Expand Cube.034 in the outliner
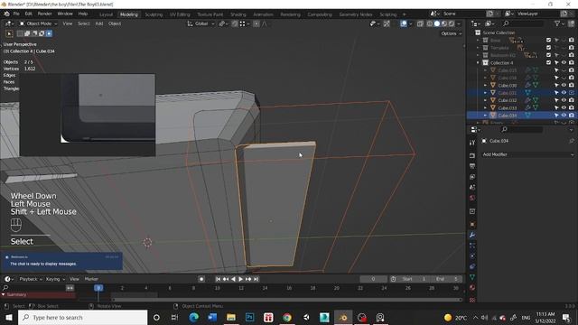The width and height of the screenshot is (578, 325). [486, 116]
